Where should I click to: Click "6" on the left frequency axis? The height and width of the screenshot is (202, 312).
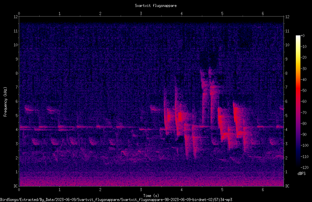pos(17,101)
